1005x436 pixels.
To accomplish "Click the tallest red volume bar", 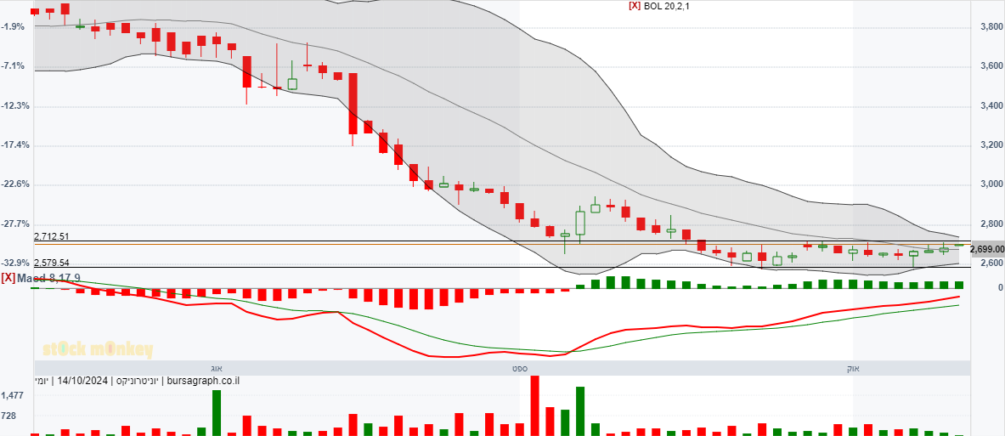I will pyautogui.click(x=534, y=406).
